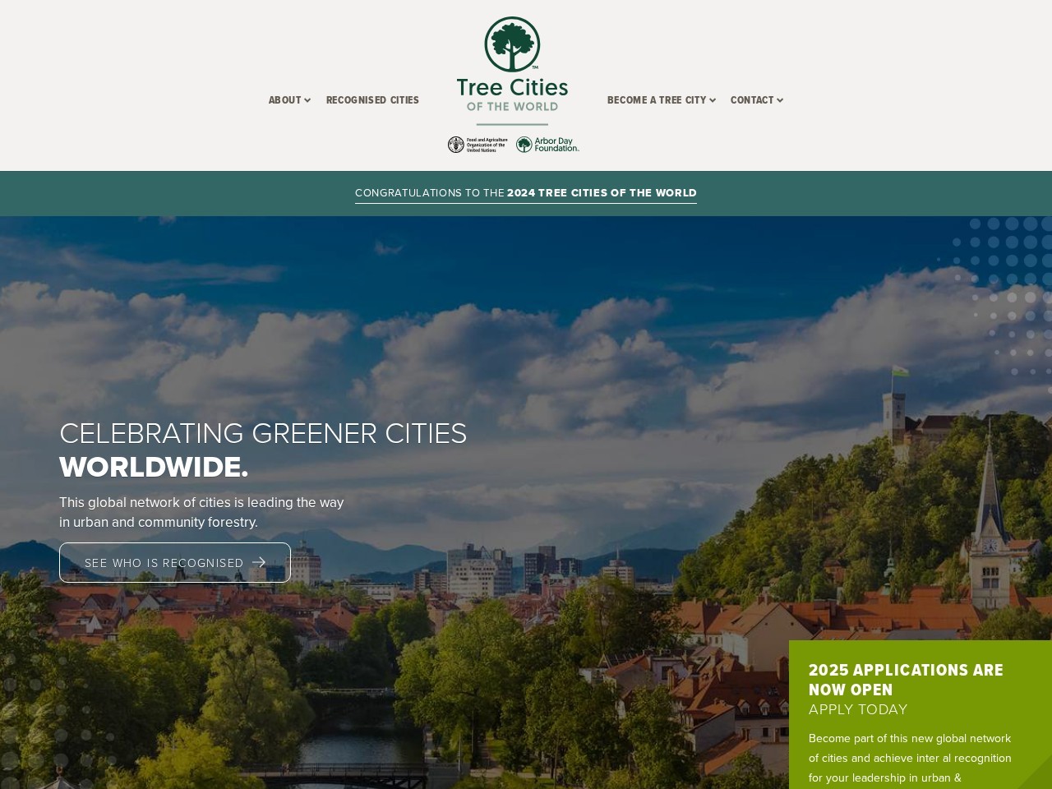The image size is (1052, 789).
Task: Expand the chevron beside Become a Tree City
Action: click(713, 100)
